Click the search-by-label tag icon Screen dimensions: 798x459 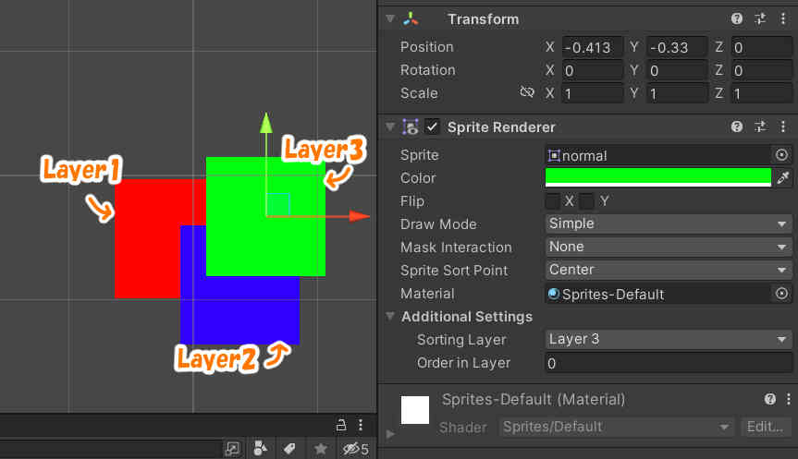[289, 448]
